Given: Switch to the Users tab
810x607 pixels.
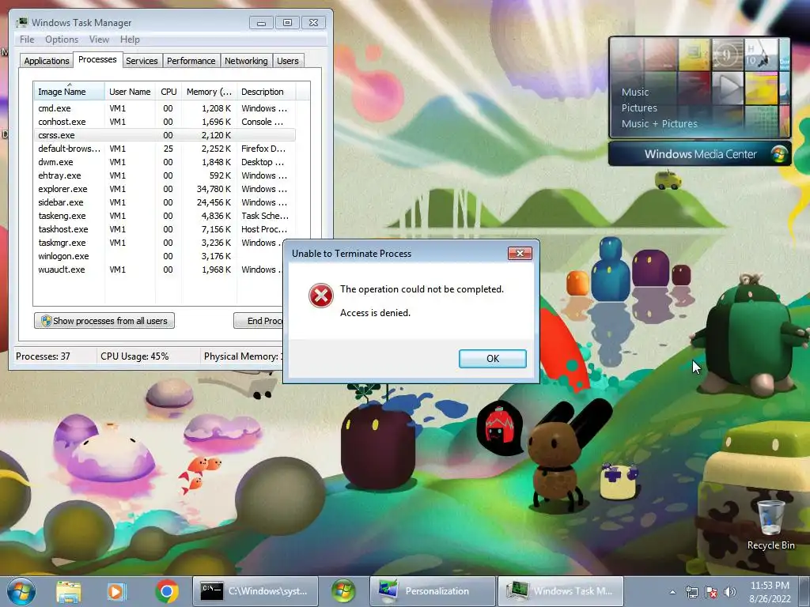Looking at the screenshot, I should point(288,60).
